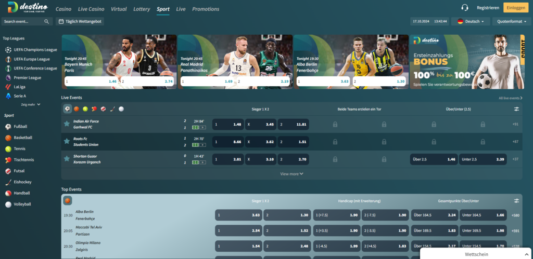533x259 pixels.
Task: Star the Shortan Guzor vs Xorazm Urganch match
Action: tap(67, 159)
